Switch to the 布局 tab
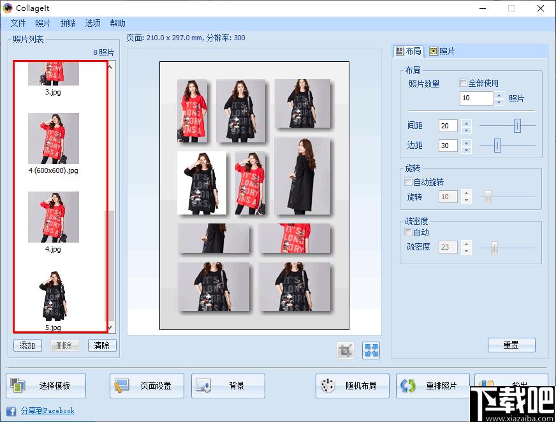This screenshot has height=422, width=556. coord(409,52)
